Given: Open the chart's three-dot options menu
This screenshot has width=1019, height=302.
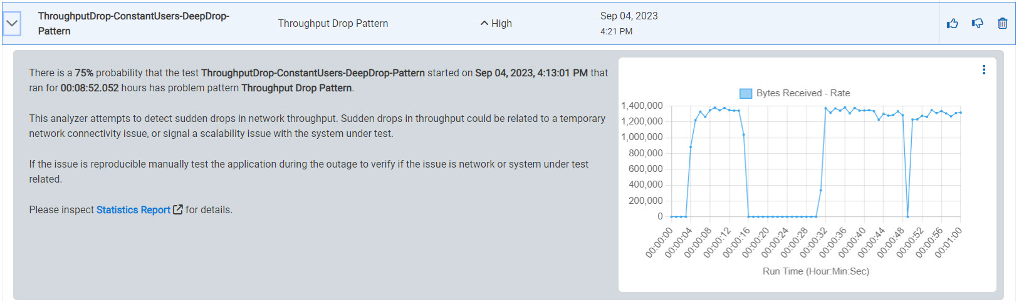Looking at the screenshot, I should (984, 69).
